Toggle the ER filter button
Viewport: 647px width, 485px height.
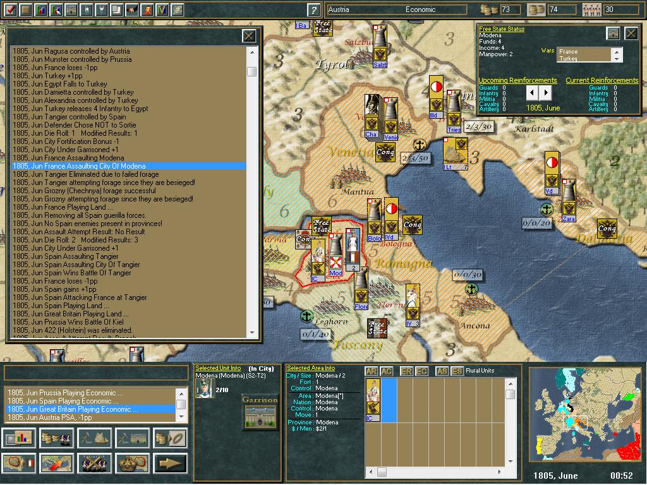point(406,371)
